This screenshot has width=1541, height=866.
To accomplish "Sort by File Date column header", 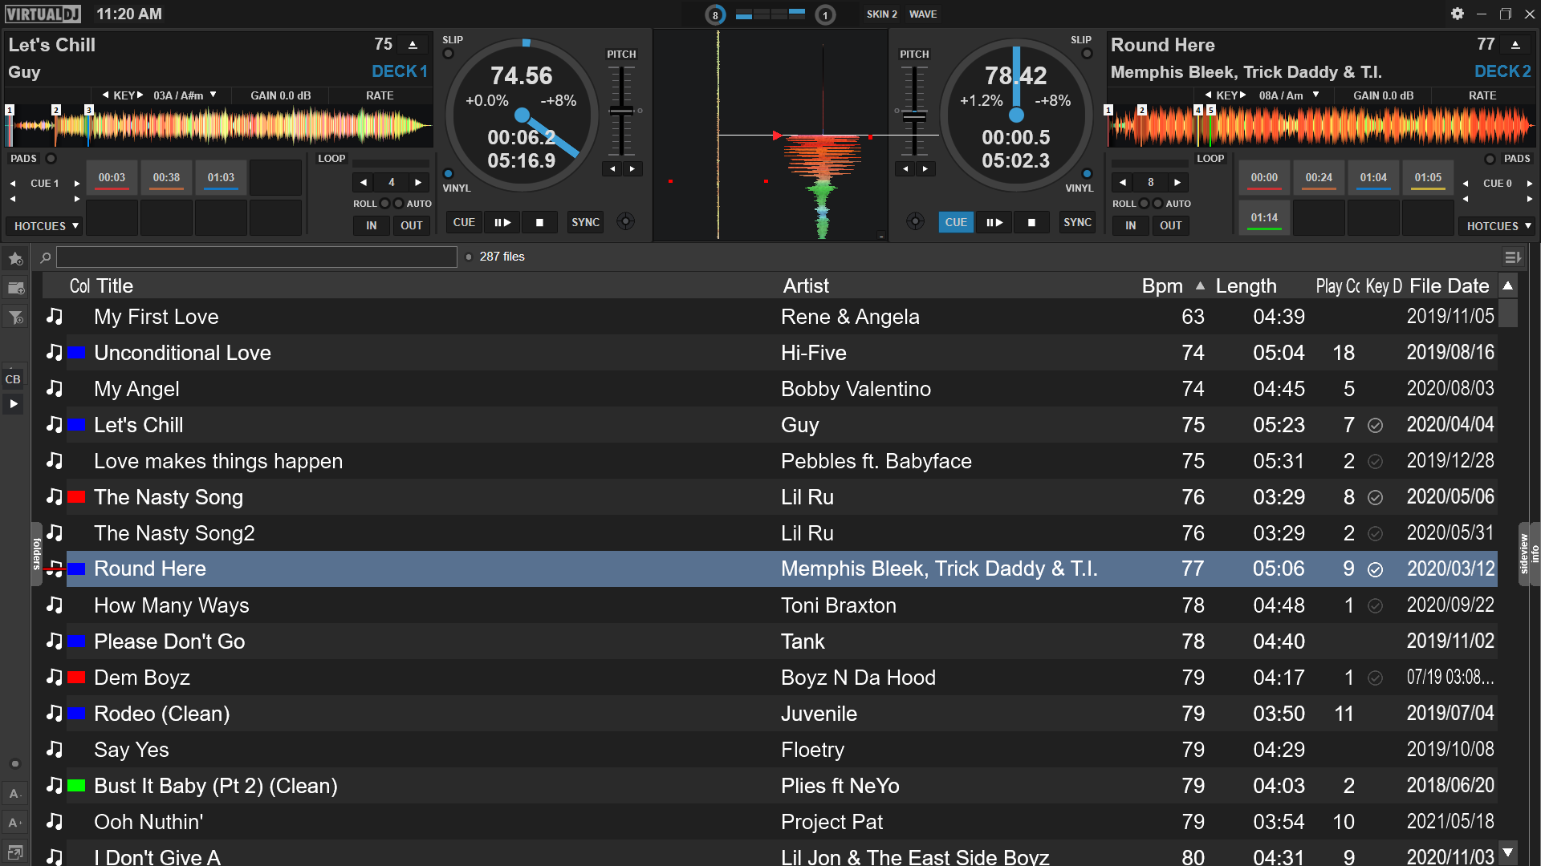I will pyautogui.click(x=1450, y=286).
